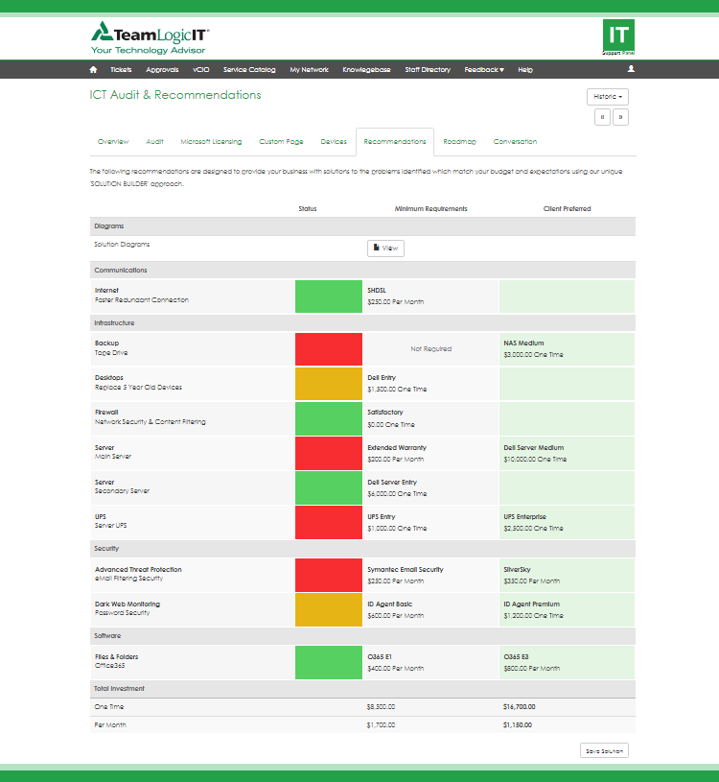
Task: Expand the Feedback menu
Action: click(x=484, y=70)
